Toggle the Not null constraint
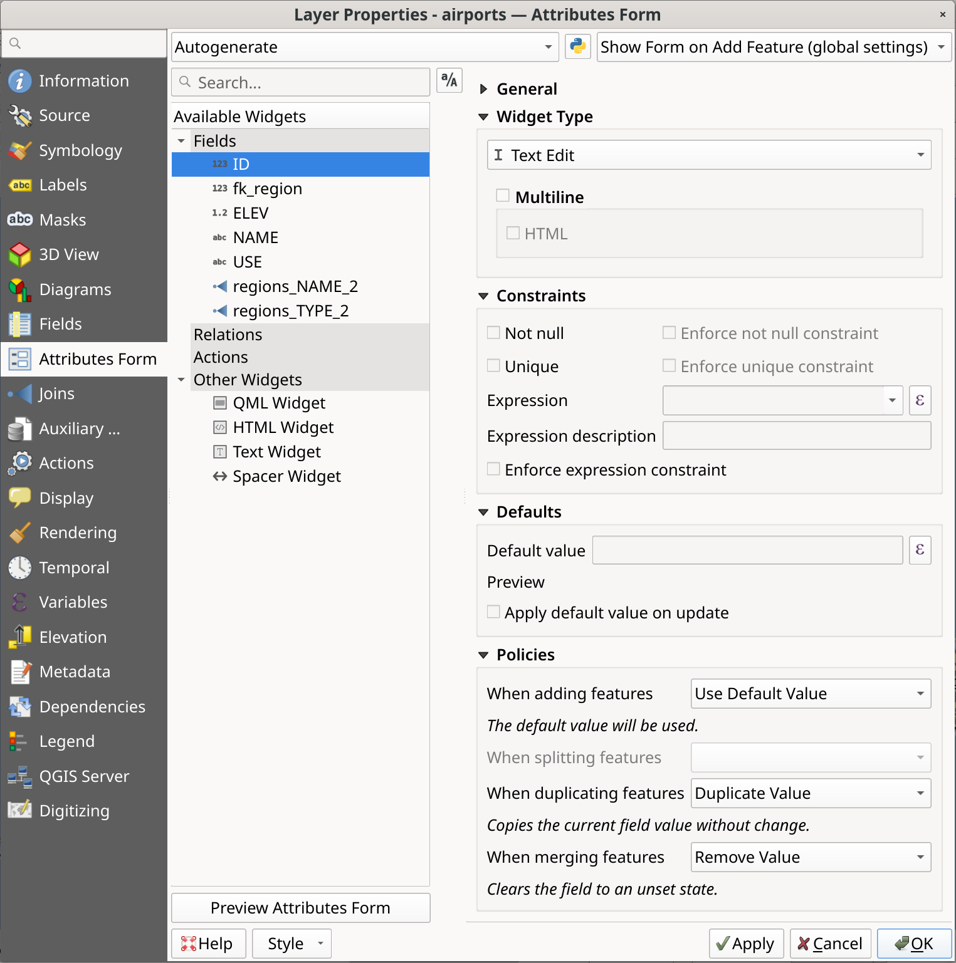The width and height of the screenshot is (956, 963). tap(494, 333)
